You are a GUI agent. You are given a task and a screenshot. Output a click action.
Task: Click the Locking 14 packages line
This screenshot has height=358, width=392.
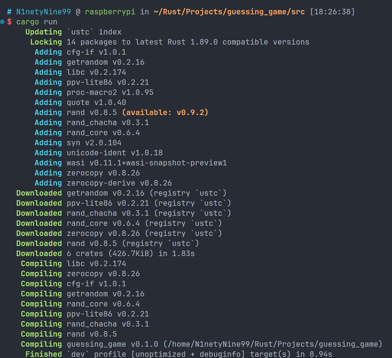pyautogui.click(x=170, y=42)
